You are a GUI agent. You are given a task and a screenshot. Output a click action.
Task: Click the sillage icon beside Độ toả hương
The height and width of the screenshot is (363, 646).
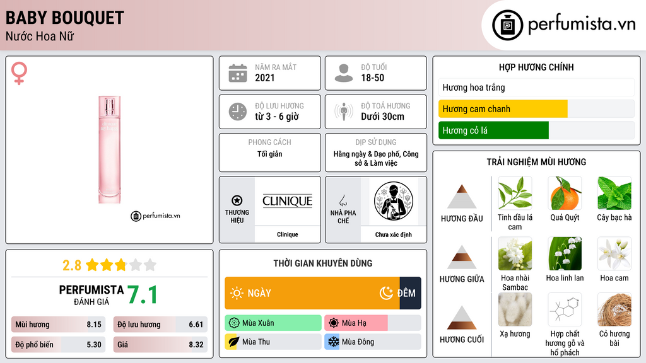coord(344,112)
